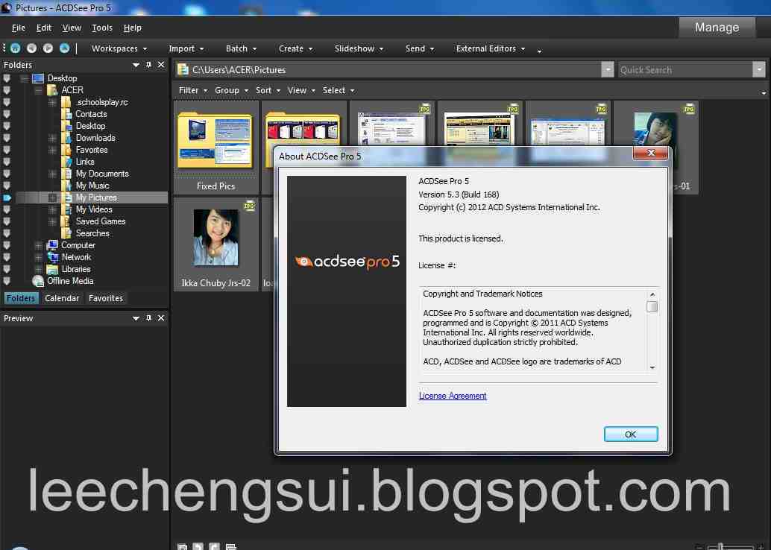Viewport: 771px width, 550px height.
Task: Open the External Editors dropdown
Action: coord(490,48)
